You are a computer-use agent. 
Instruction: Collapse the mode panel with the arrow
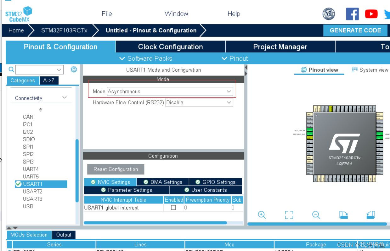pyautogui.click(x=246, y=68)
